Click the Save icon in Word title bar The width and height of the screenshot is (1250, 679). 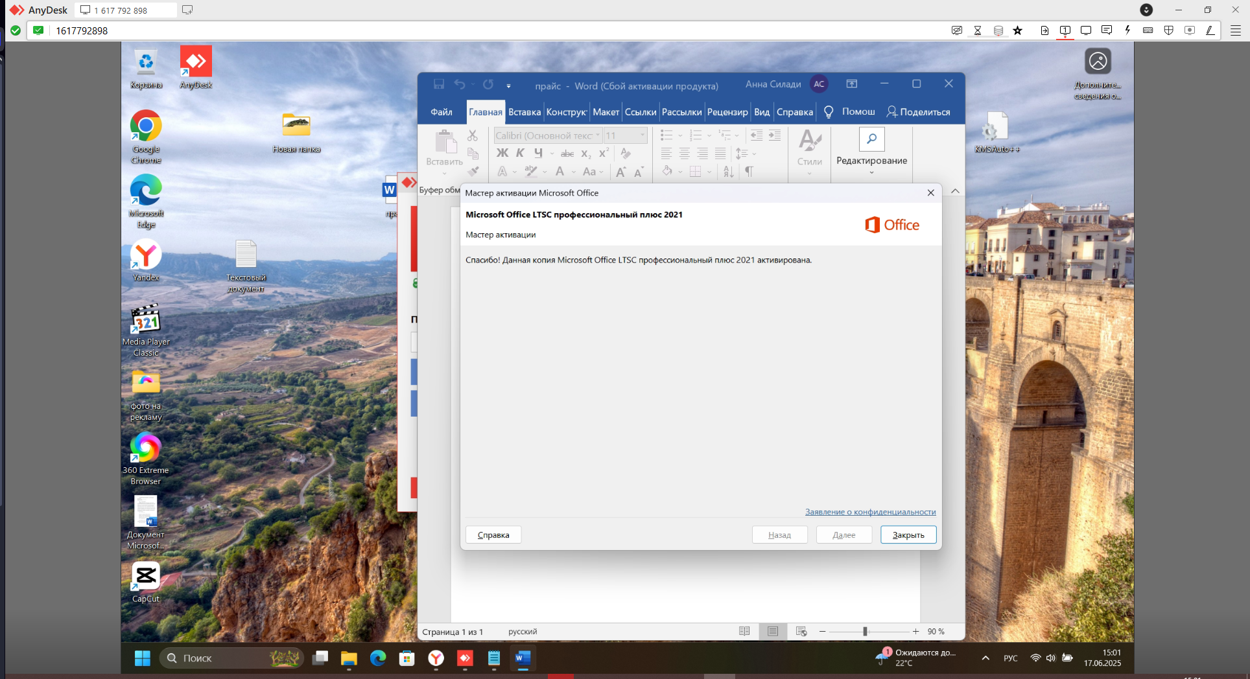click(x=439, y=84)
